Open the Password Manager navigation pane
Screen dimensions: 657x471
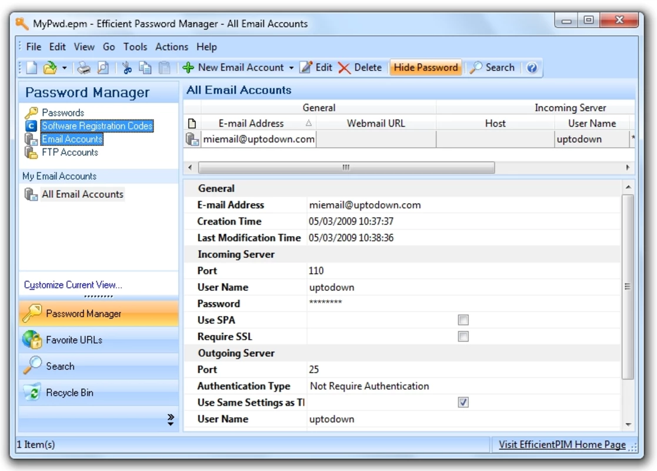(x=99, y=314)
